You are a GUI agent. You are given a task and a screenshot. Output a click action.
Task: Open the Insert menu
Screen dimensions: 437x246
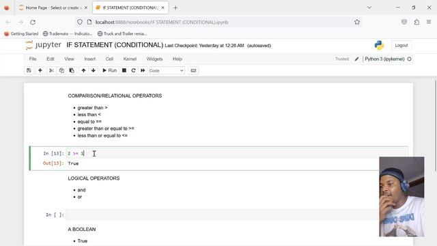89,59
